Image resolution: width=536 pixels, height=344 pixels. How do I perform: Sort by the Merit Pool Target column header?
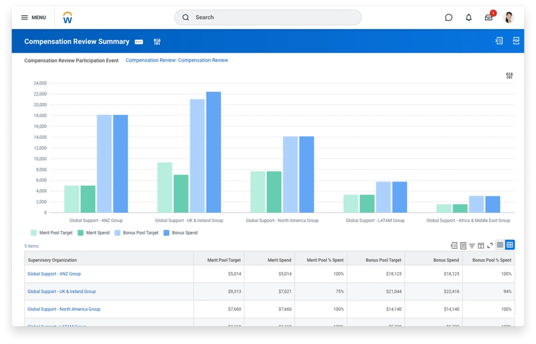(x=224, y=260)
